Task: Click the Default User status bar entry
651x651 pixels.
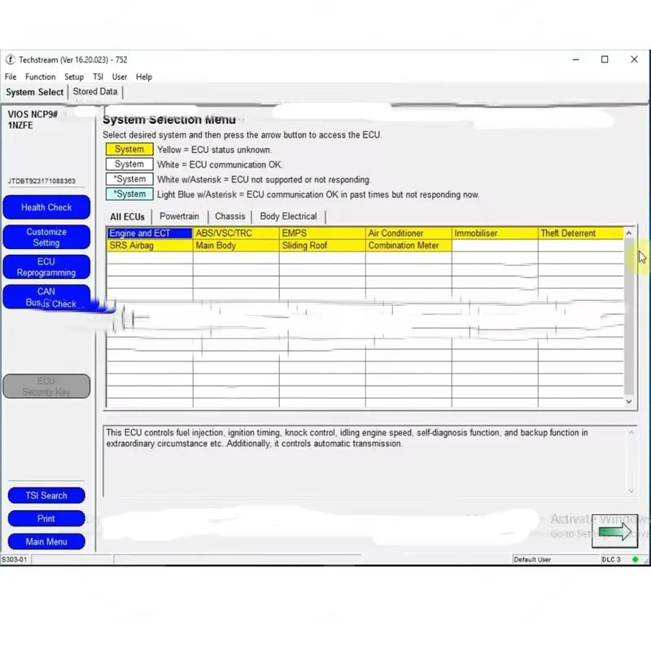Action: tap(532, 559)
